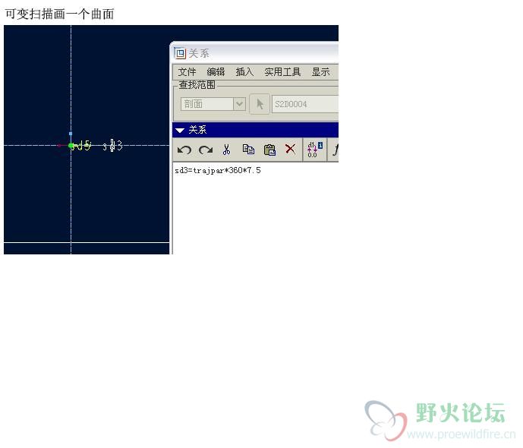Click the Paste clipboard icon
The width and height of the screenshot is (523, 448).
269,150
